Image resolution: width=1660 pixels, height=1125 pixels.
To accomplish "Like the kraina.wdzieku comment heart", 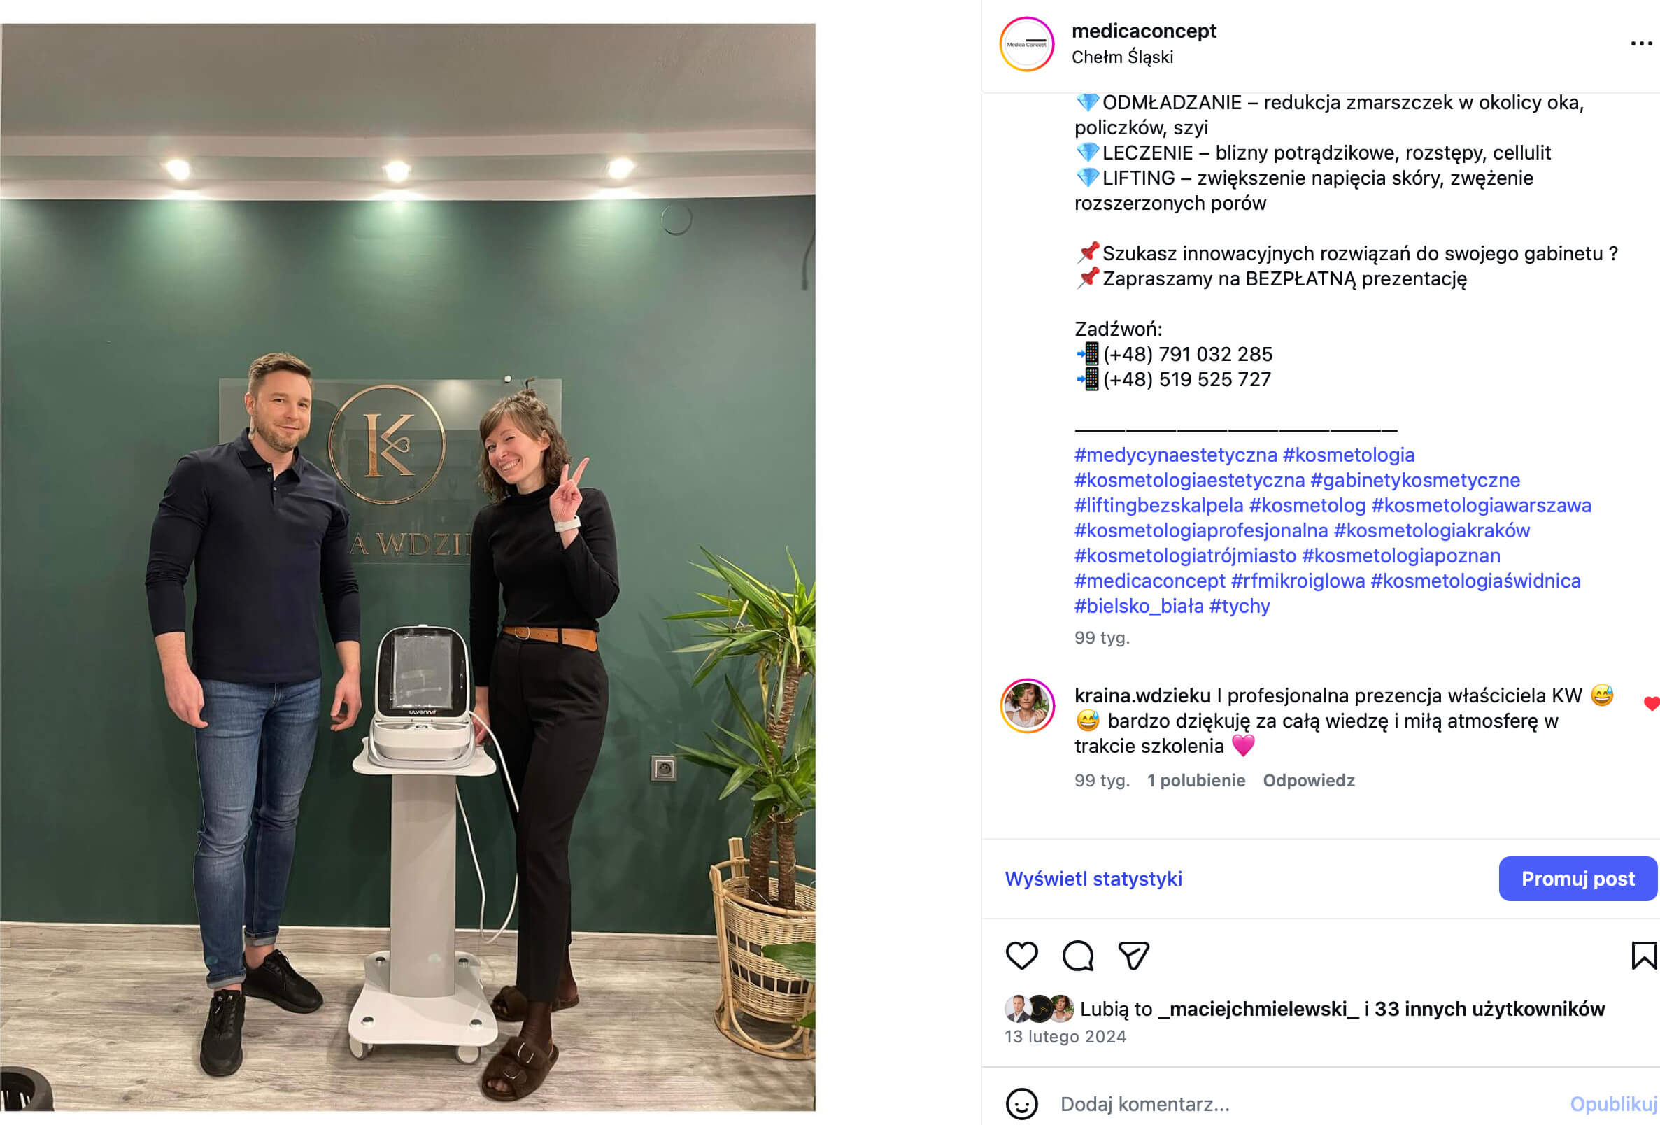I will (1652, 704).
